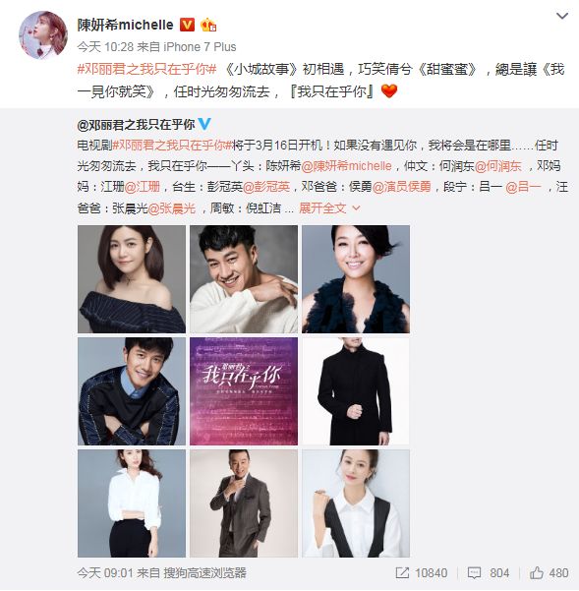Open the purple 我只在乎你 poster thumbnail

[244, 391]
